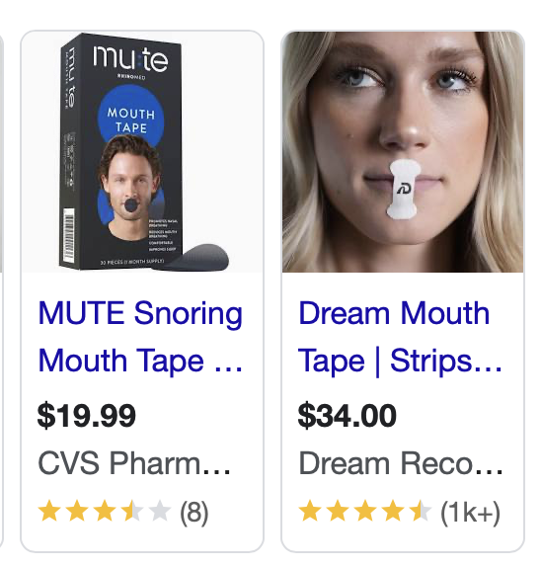Viewport: 541px width, 567px height.
Task: Click the mute brand logo on the box
Action: coord(131,59)
